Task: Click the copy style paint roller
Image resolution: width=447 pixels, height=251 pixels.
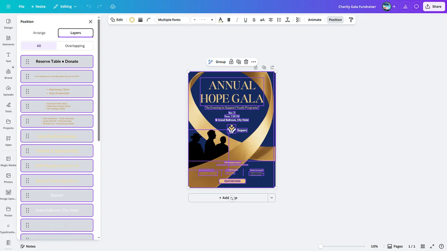Action: point(351,20)
